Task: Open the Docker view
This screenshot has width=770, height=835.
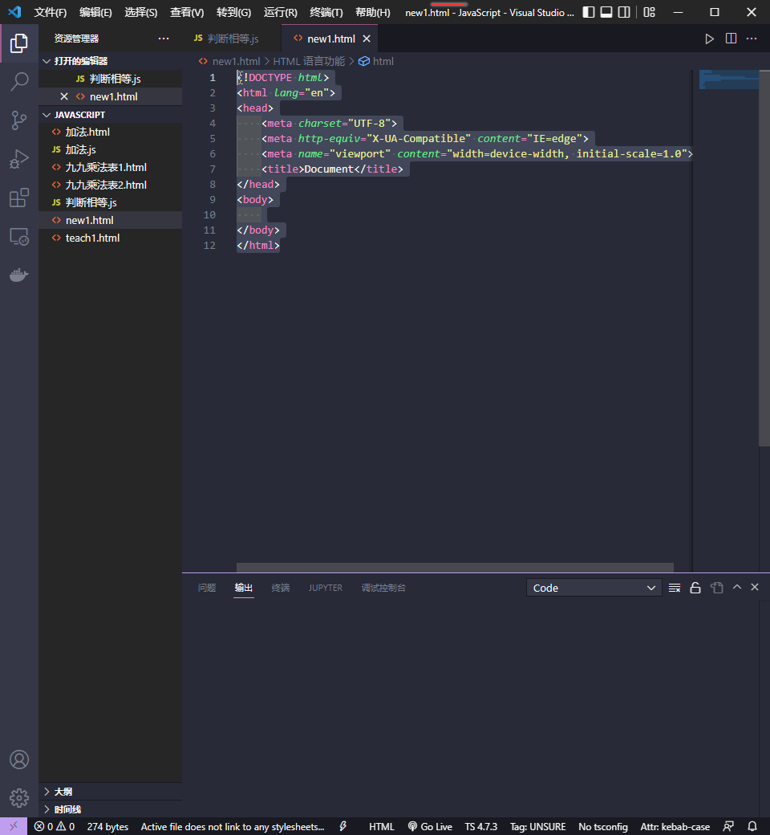Action: [x=19, y=275]
